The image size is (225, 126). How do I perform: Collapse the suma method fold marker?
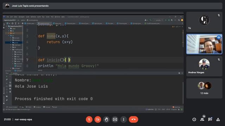coord(36,36)
